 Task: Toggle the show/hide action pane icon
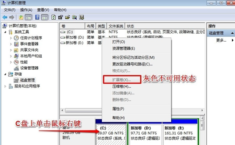click(44, 17)
